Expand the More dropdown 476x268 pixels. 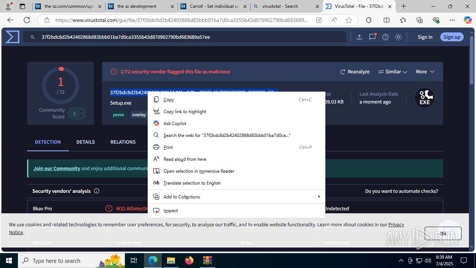(425, 71)
